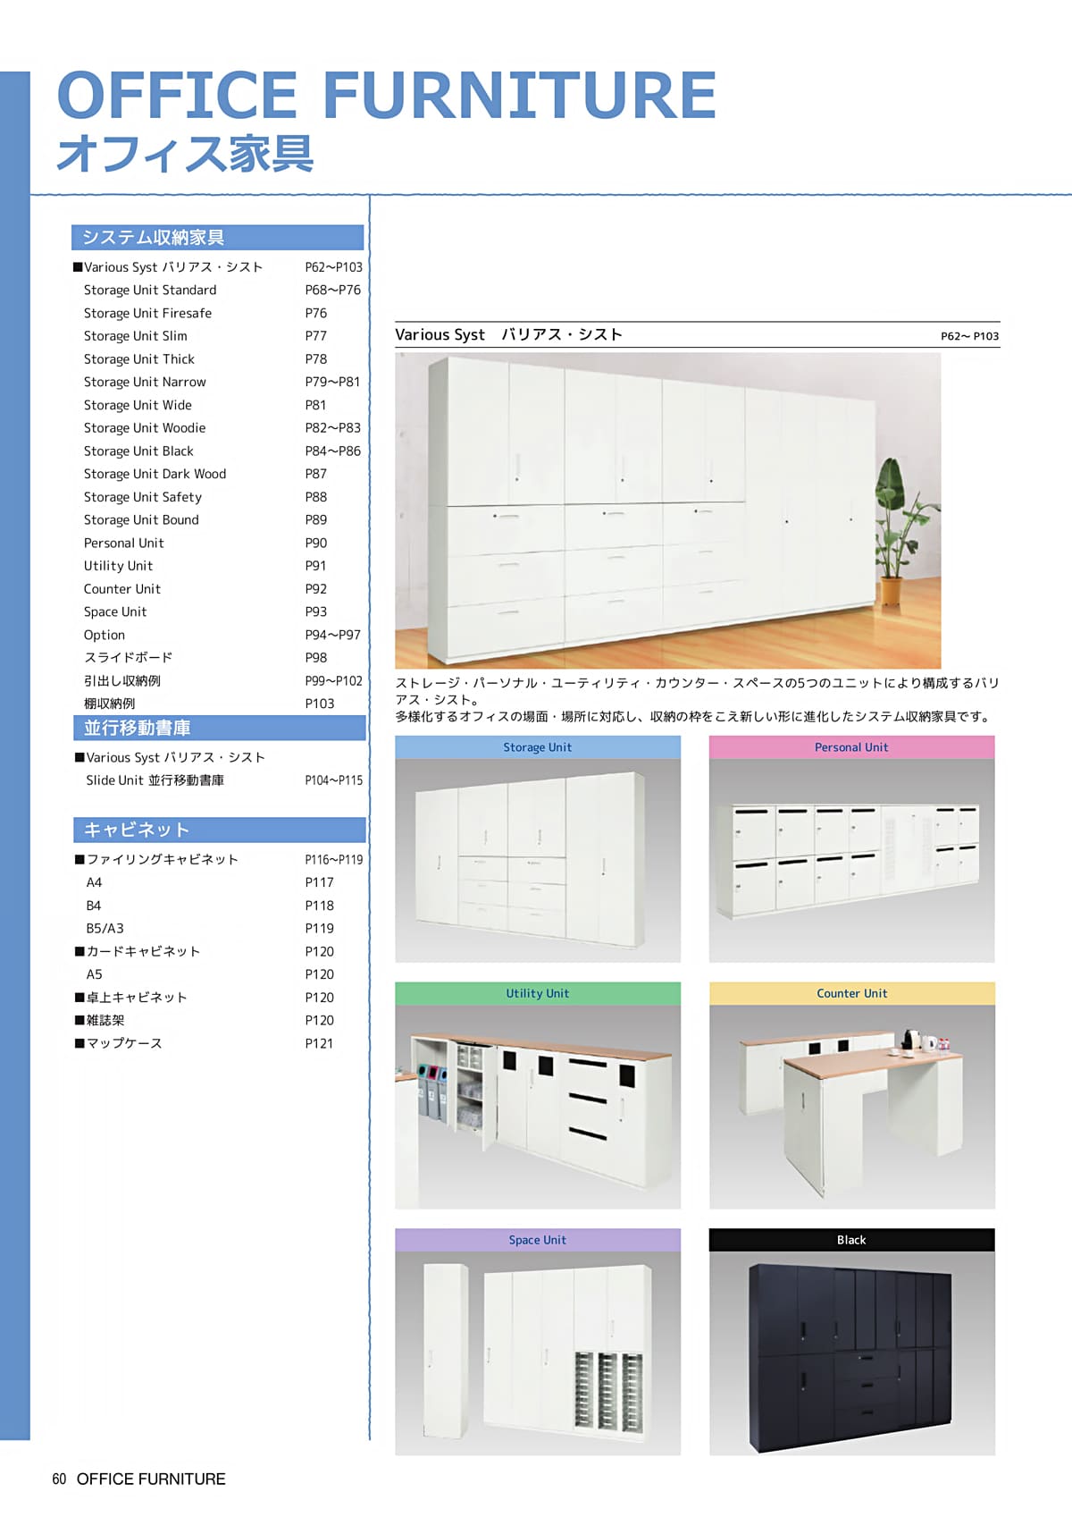Click the Storage Unit Firesafe entry
1072x1517 pixels.
(x=147, y=313)
